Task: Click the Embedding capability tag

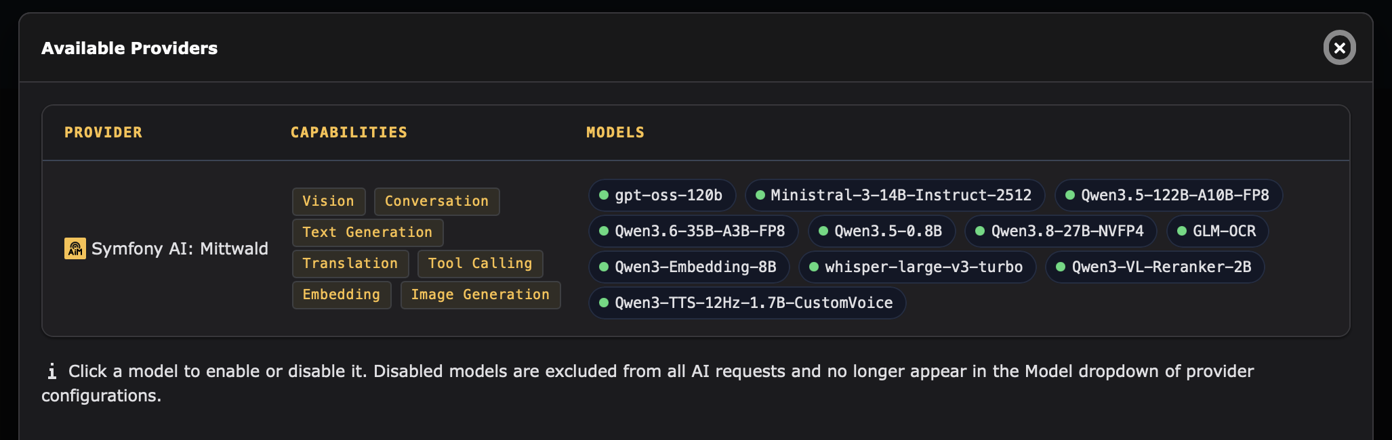Action: (x=342, y=295)
